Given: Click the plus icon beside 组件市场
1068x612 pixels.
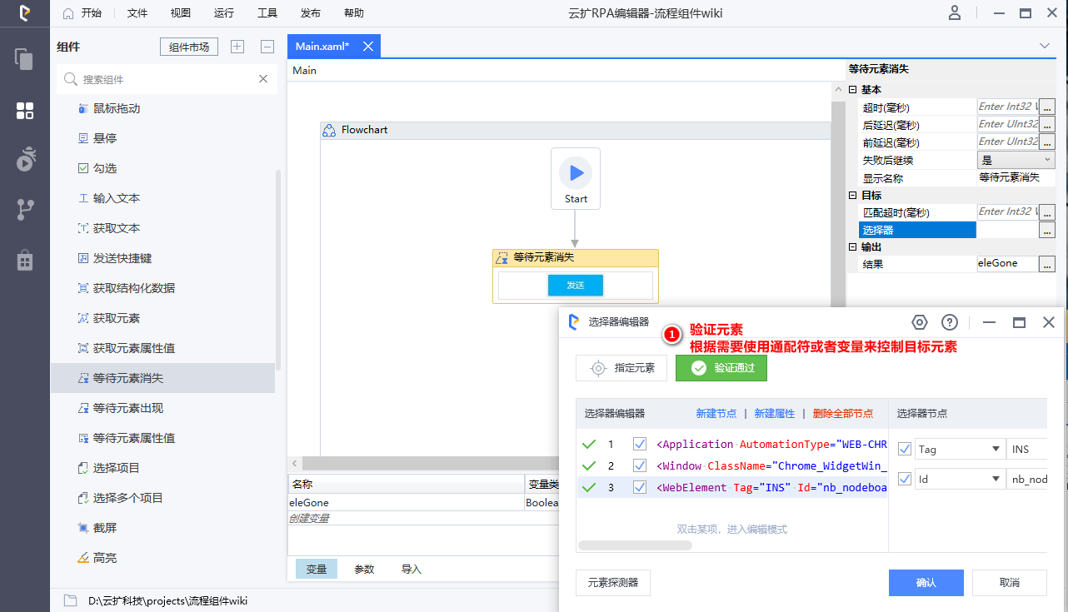Looking at the screenshot, I should tap(237, 47).
